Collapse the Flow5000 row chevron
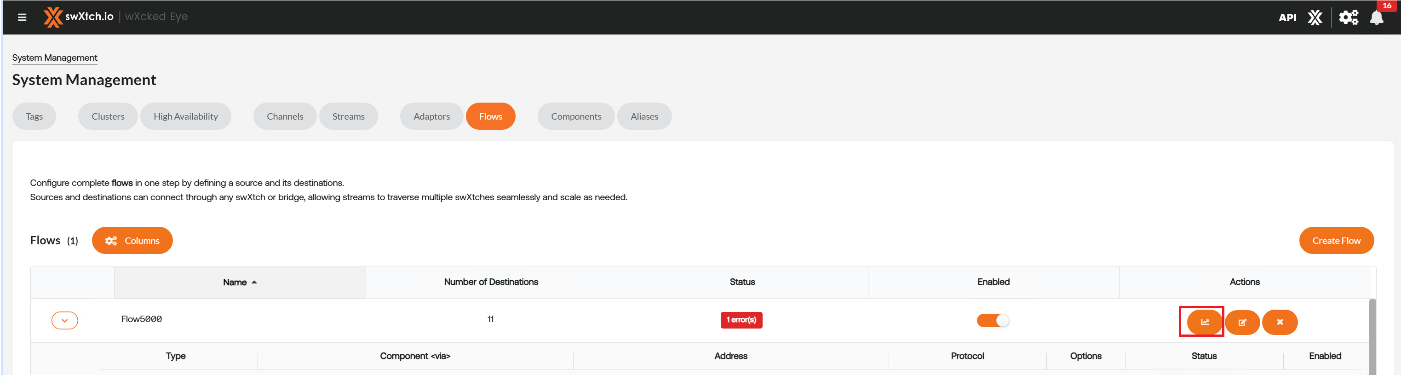 coord(65,321)
